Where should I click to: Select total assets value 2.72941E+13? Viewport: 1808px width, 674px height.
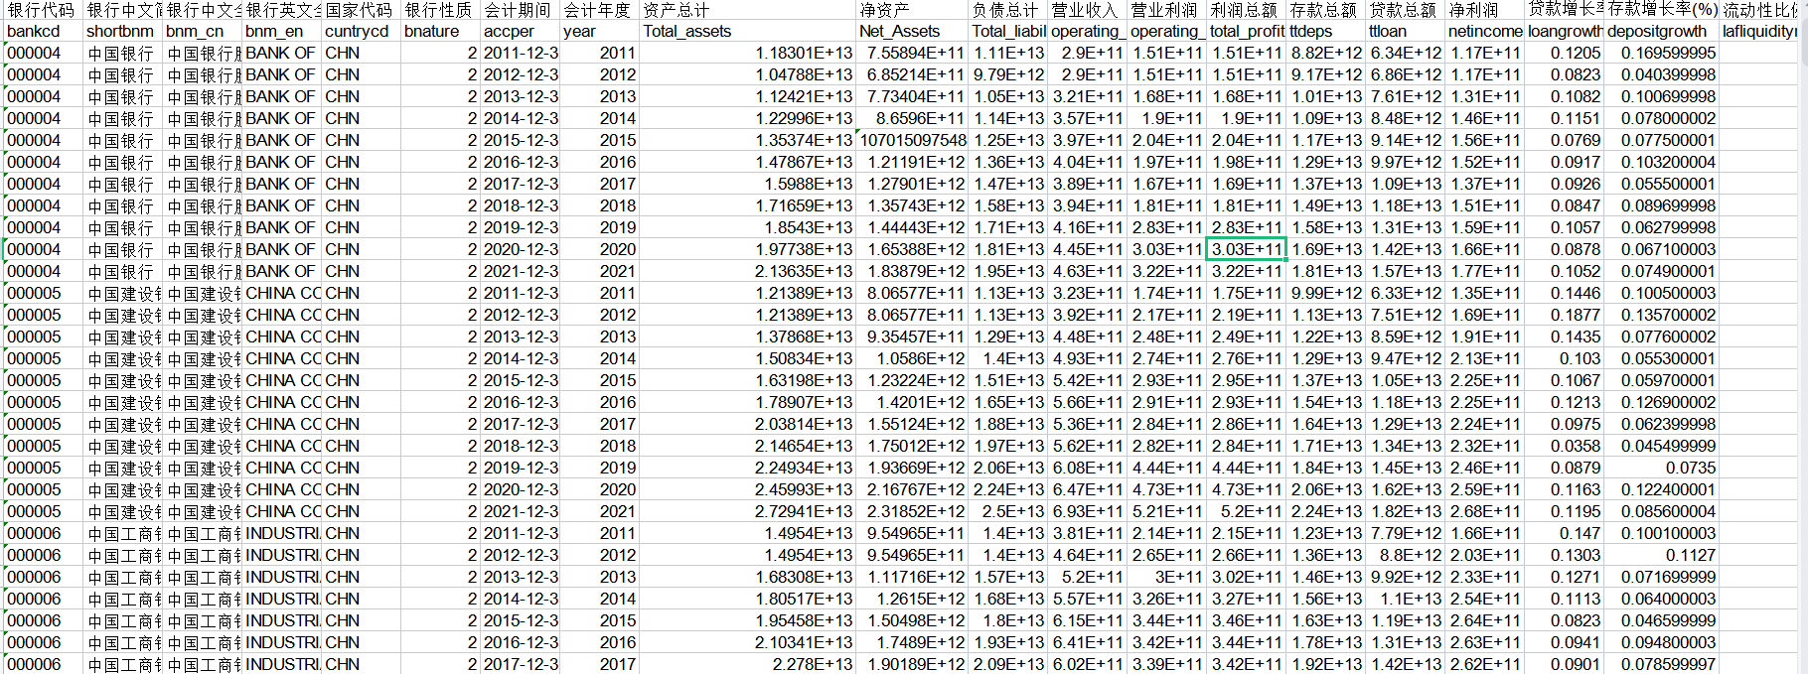[748, 511]
